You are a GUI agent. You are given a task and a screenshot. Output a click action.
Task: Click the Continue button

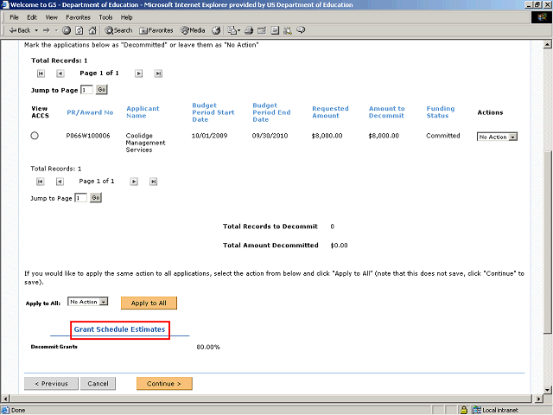point(164,383)
